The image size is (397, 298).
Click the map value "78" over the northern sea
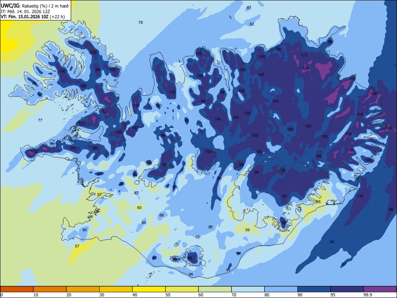click(x=141, y=23)
